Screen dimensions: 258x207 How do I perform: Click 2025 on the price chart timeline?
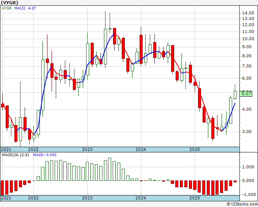tap(195, 149)
